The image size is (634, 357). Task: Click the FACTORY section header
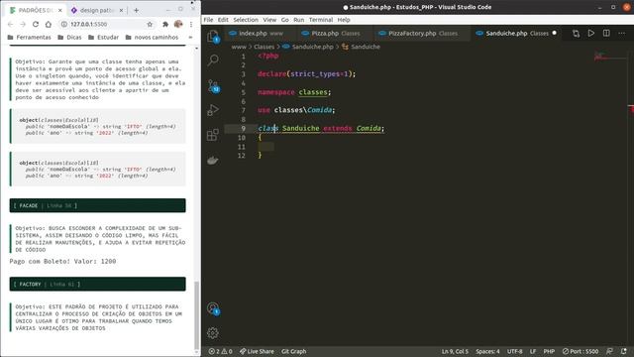[97, 285]
